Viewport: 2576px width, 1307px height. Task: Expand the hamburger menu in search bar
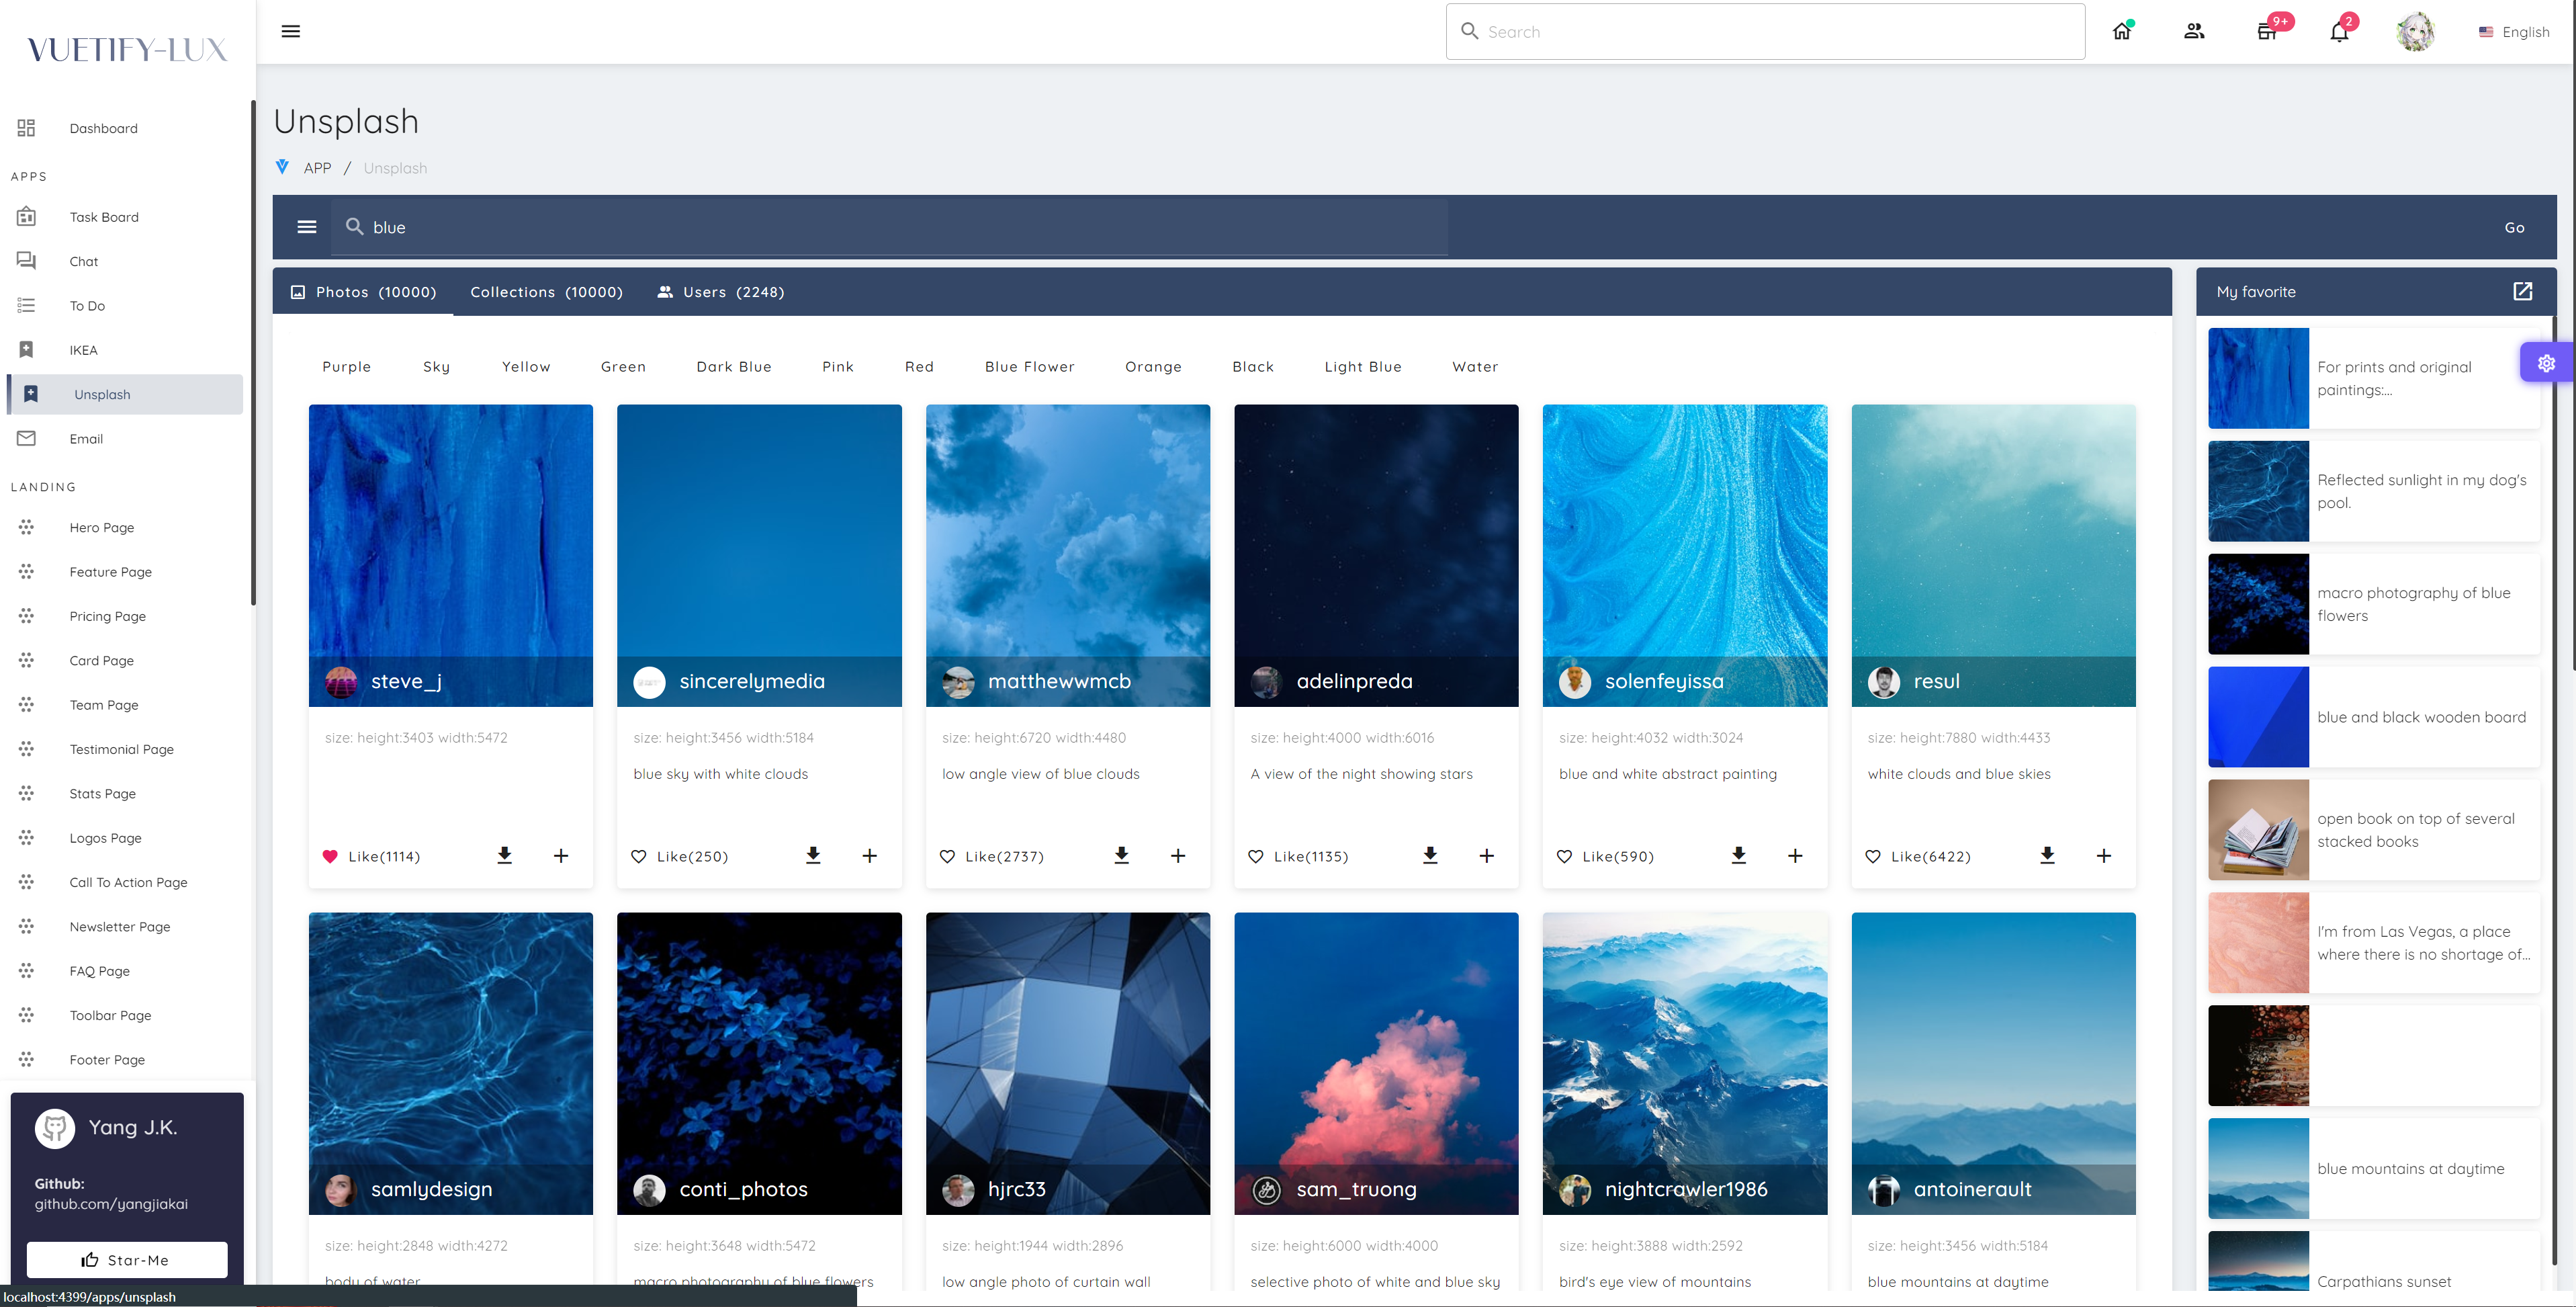pyautogui.click(x=306, y=225)
